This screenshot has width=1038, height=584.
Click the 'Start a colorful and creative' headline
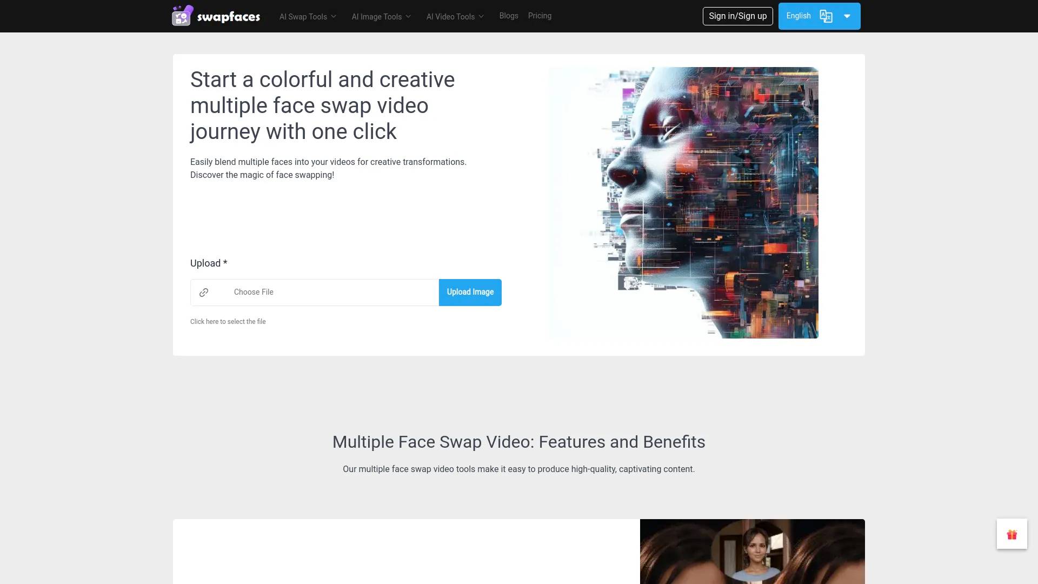point(323,105)
